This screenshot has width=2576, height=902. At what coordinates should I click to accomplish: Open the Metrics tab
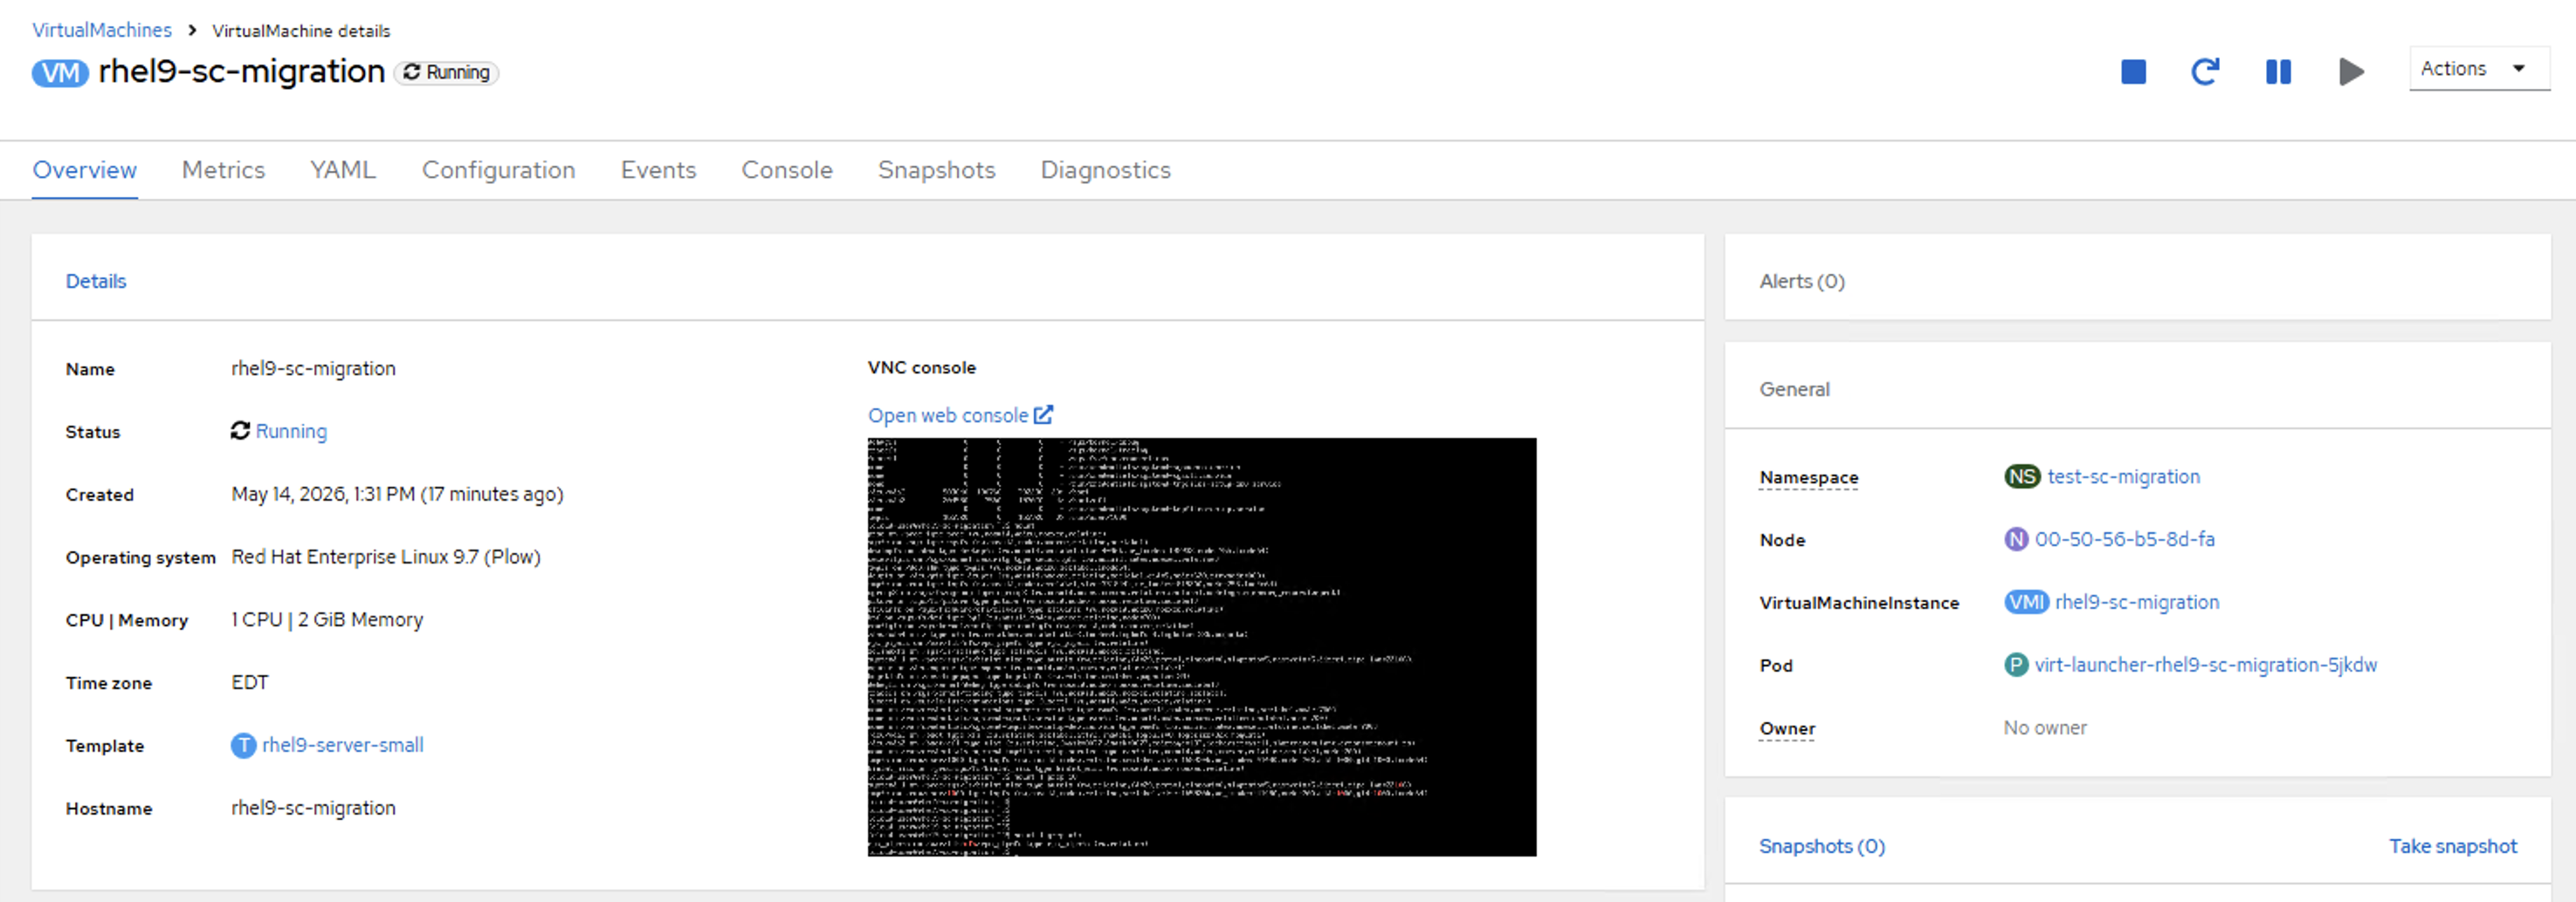pos(223,170)
